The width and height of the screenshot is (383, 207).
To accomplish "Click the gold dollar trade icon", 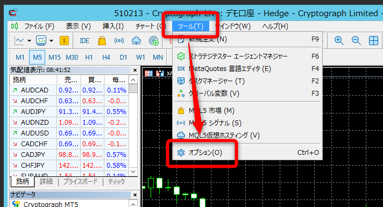I will 64,40.
